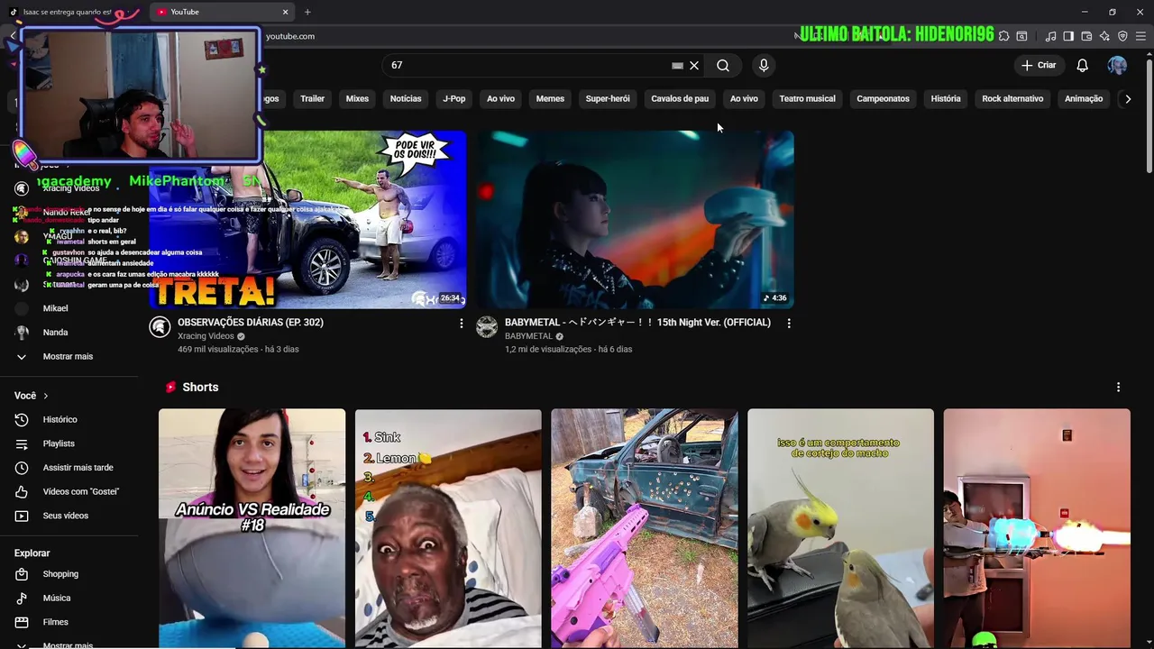
Task: Select the Memes filter chip
Action: point(550,98)
